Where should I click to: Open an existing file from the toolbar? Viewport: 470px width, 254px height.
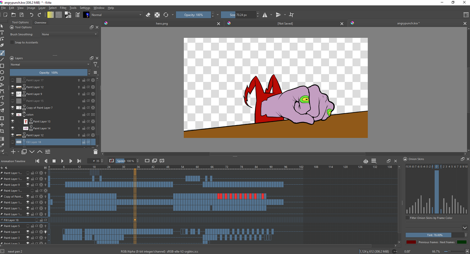[13, 15]
